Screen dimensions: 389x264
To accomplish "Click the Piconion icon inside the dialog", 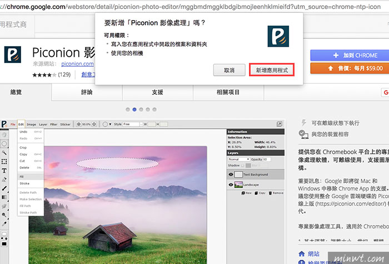I will pos(278,36).
